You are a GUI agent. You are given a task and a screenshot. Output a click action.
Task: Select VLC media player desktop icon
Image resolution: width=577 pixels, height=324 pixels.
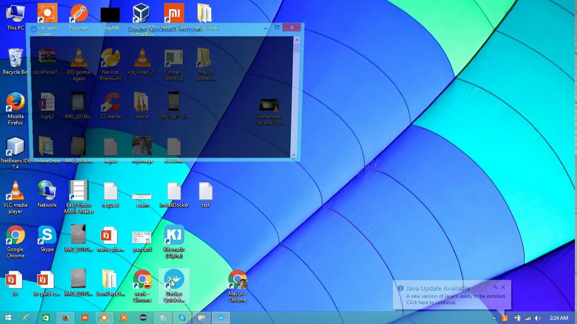coord(15,197)
